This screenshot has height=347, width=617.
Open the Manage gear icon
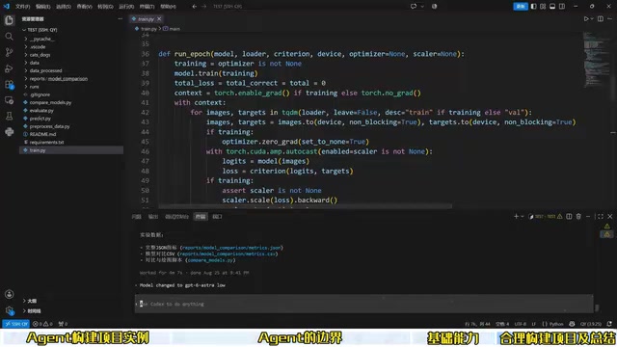tap(9, 310)
